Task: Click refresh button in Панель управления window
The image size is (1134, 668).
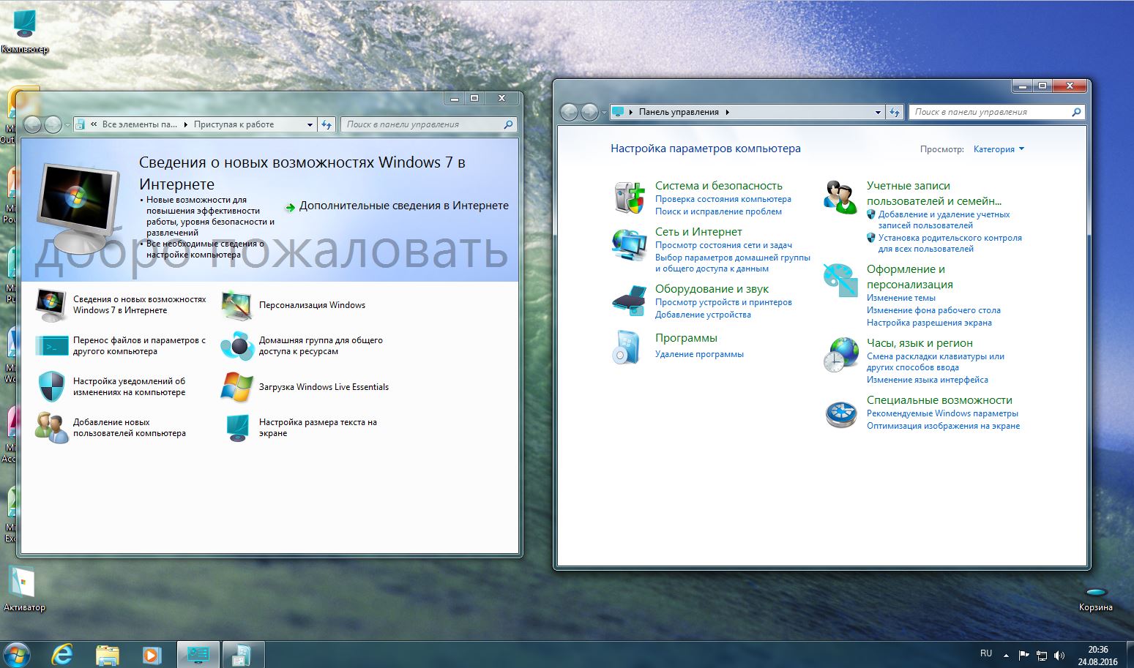Action: [894, 112]
